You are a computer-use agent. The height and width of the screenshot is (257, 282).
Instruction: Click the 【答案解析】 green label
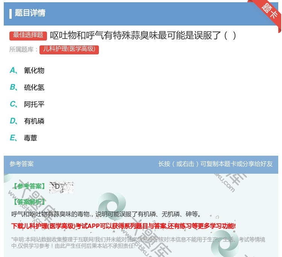point(29,202)
